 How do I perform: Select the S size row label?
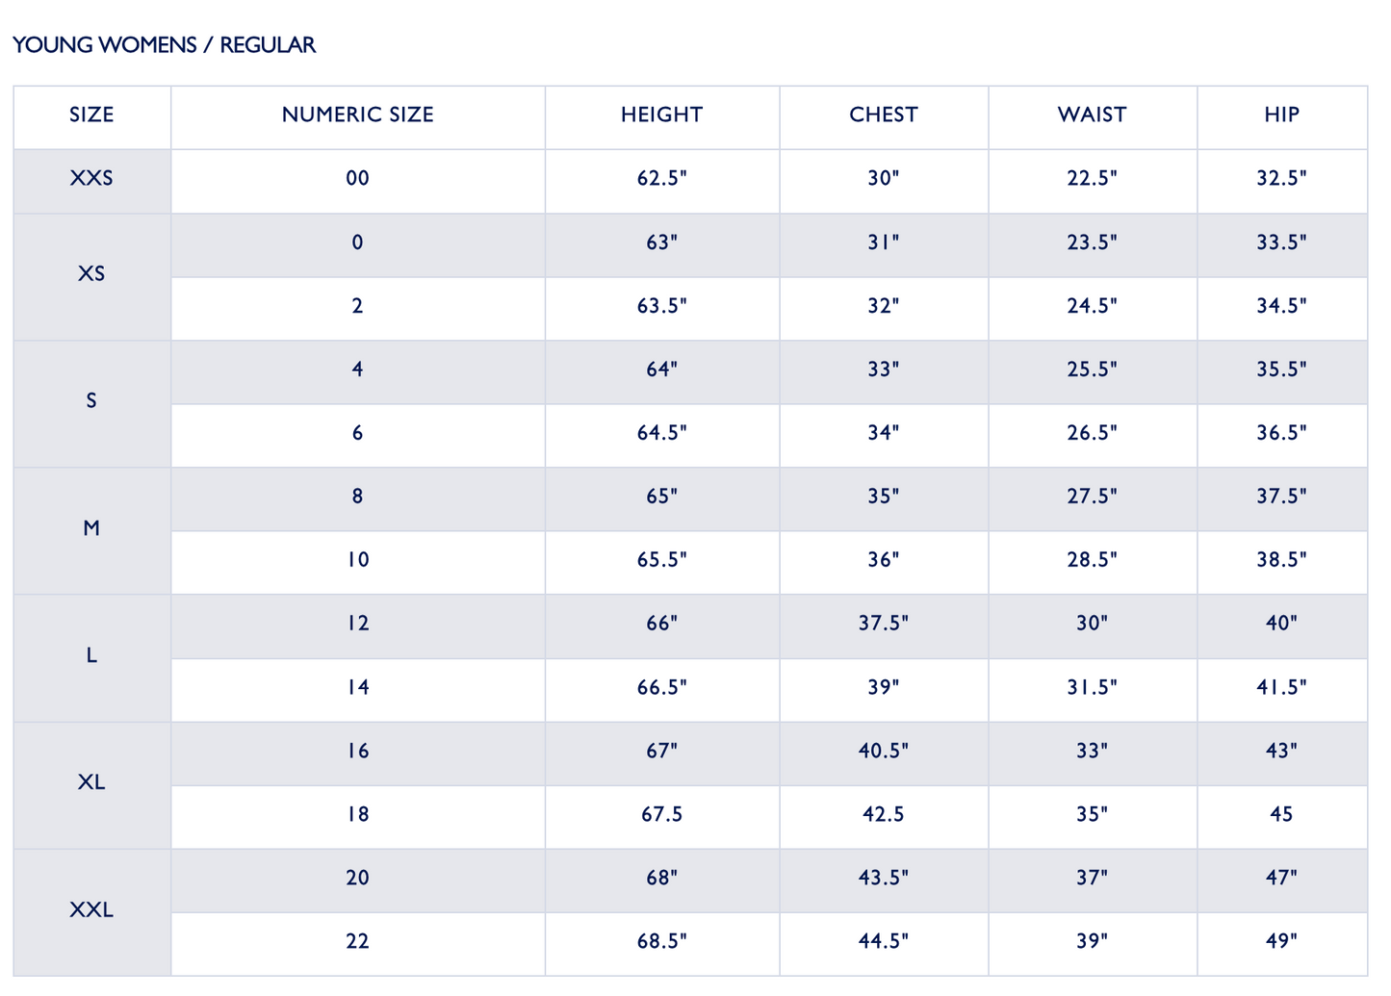92,403
